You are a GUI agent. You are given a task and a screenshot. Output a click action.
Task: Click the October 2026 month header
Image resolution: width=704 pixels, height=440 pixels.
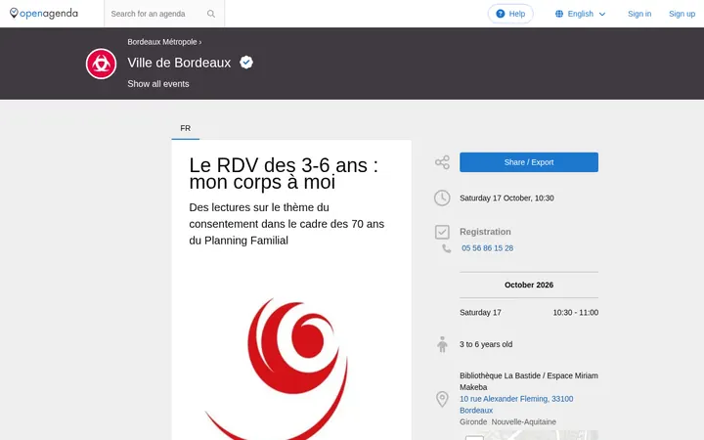[529, 286]
